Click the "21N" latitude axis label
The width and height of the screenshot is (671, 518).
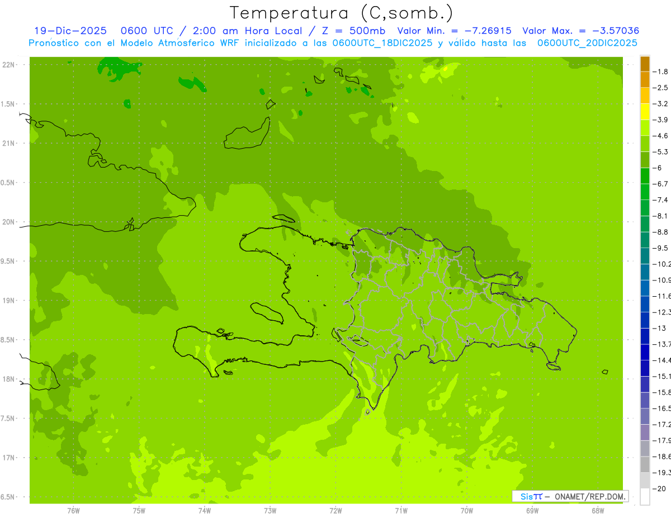[x=10, y=143]
